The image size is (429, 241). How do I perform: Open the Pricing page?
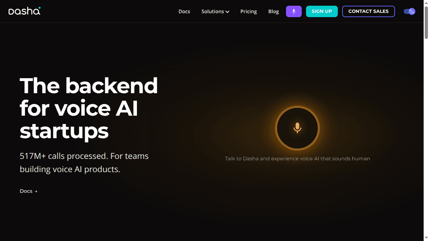point(248,11)
